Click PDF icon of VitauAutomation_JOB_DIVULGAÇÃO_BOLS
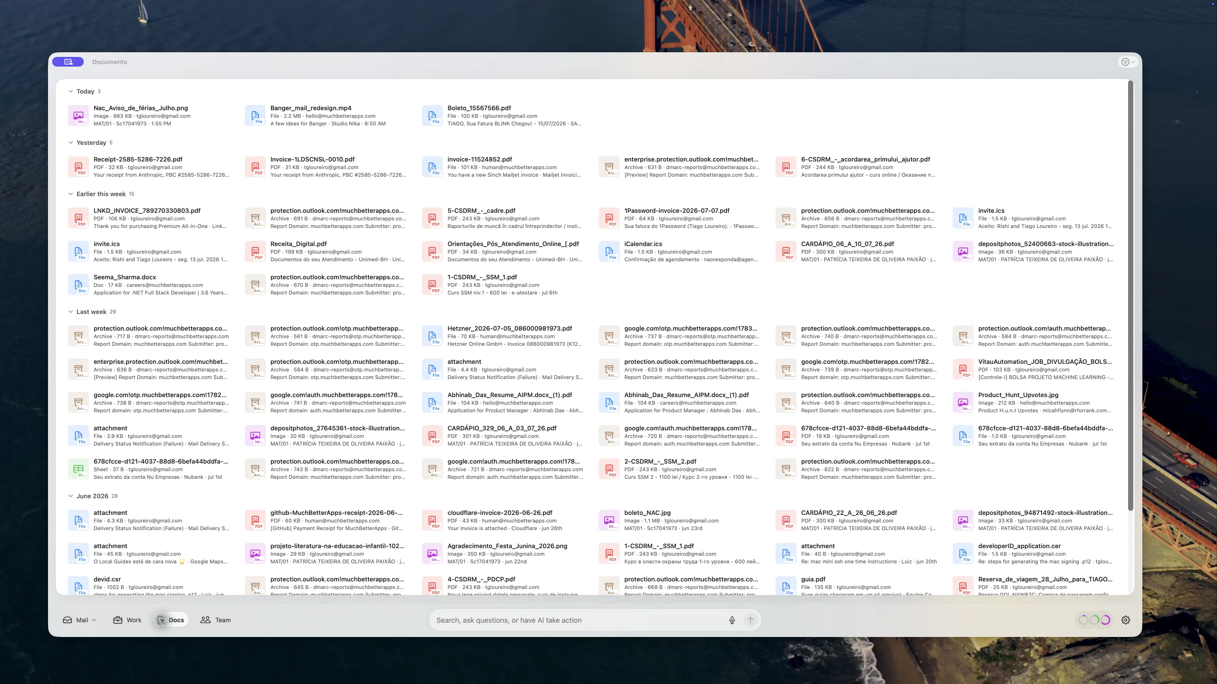 pyautogui.click(x=963, y=369)
